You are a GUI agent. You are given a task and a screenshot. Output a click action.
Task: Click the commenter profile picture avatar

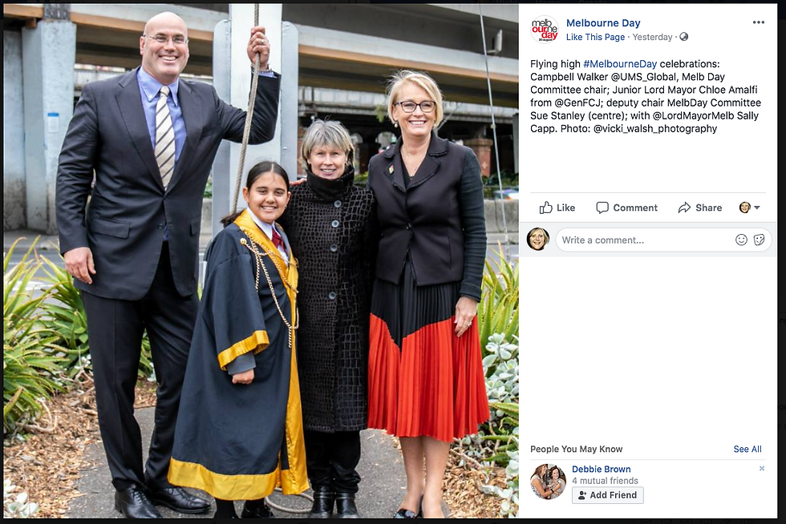point(538,239)
